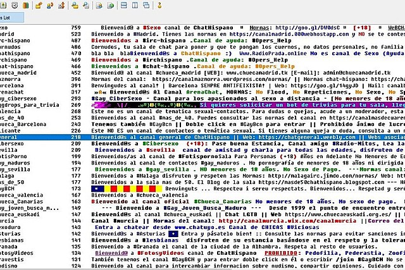This screenshot has width=405, height=270.
Task: Click the 'exoduro' channel with 143 users
Action: (202, 228)
